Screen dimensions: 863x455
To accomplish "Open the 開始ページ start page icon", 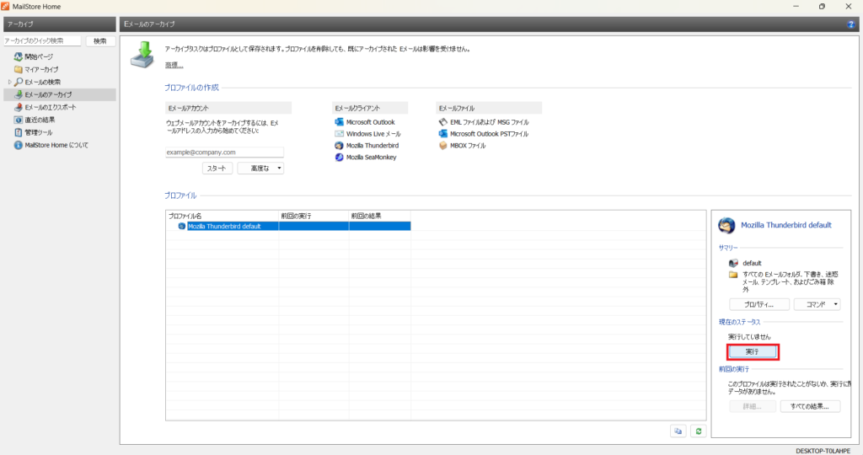I will [x=19, y=56].
